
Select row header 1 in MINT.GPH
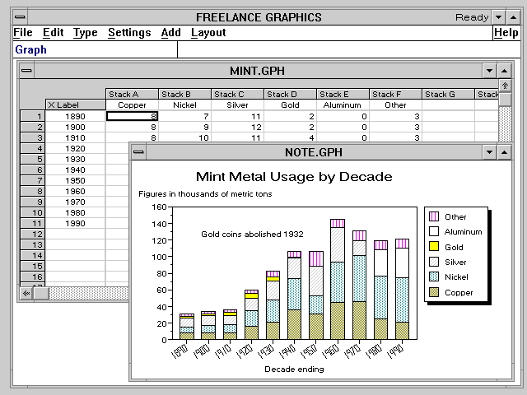tap(32, 116)
